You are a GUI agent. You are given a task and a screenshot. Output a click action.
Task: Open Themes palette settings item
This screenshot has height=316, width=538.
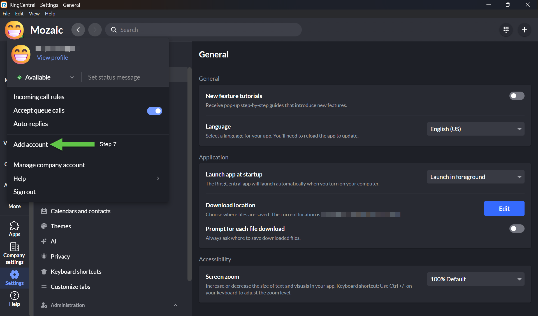61,226
